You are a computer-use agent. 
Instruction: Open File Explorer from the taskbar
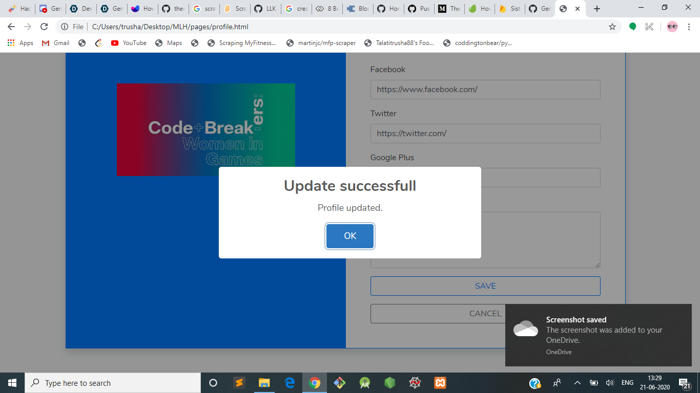pos(264,383)
